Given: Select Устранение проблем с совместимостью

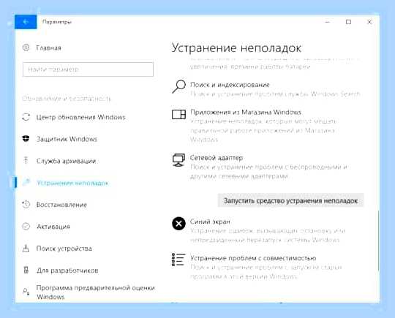Looking at the screenshot, I should [x=253, y=258].
